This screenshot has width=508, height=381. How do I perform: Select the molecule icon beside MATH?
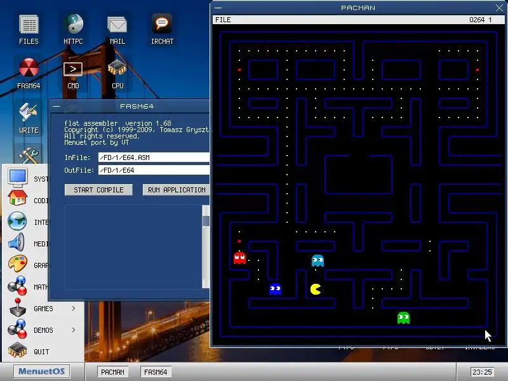[17, 285]
